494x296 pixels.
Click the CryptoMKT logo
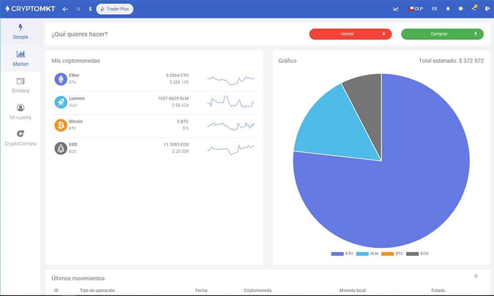[30, 9]
